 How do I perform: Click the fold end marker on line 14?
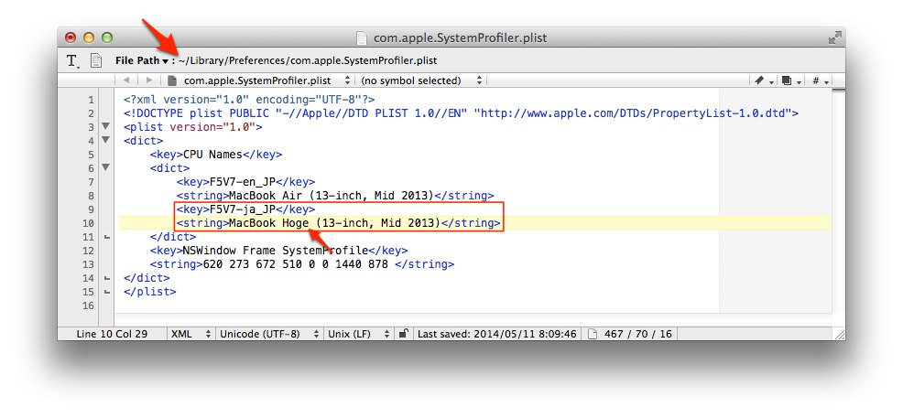pyautogui.click(x=106, y=278)
